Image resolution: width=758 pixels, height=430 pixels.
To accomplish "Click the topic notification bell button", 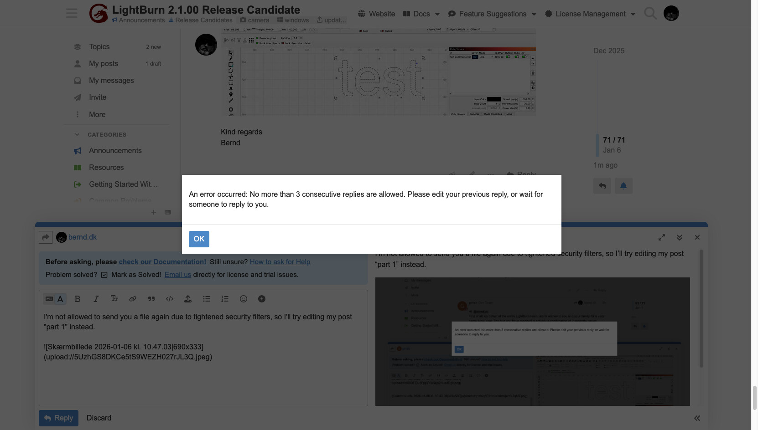I will 623,186.
